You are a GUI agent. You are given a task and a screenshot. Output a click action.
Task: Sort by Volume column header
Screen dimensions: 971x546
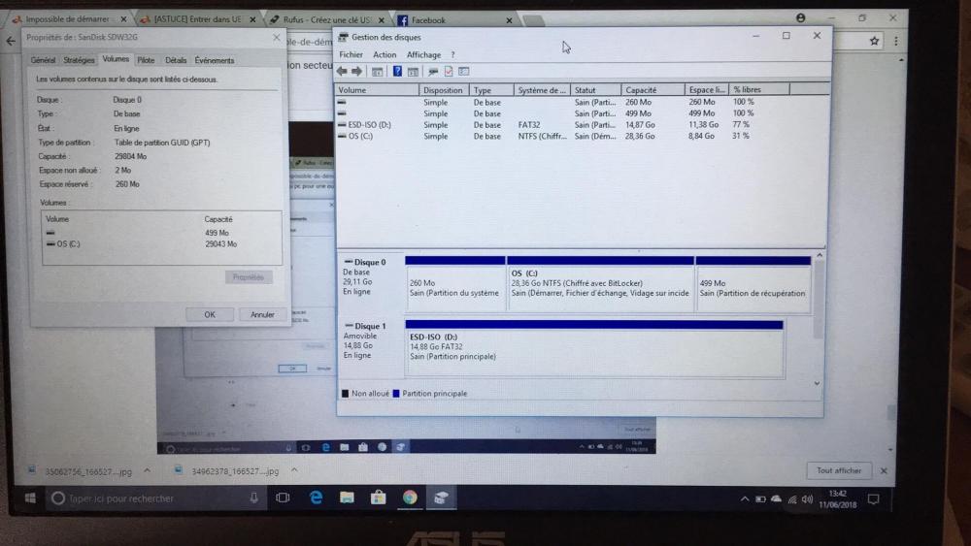[x=377, y=89]
